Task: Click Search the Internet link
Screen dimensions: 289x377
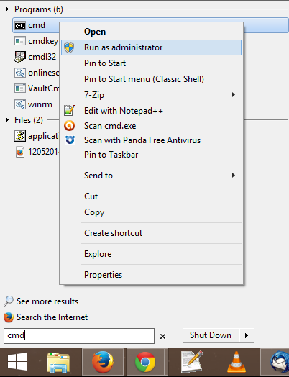Action: click(x=52, y=317)
